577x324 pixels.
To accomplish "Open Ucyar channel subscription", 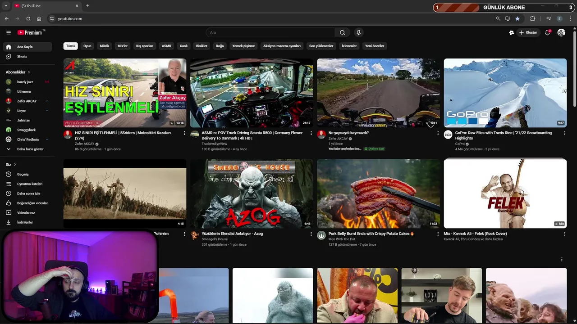I will (x=27, y=111).
